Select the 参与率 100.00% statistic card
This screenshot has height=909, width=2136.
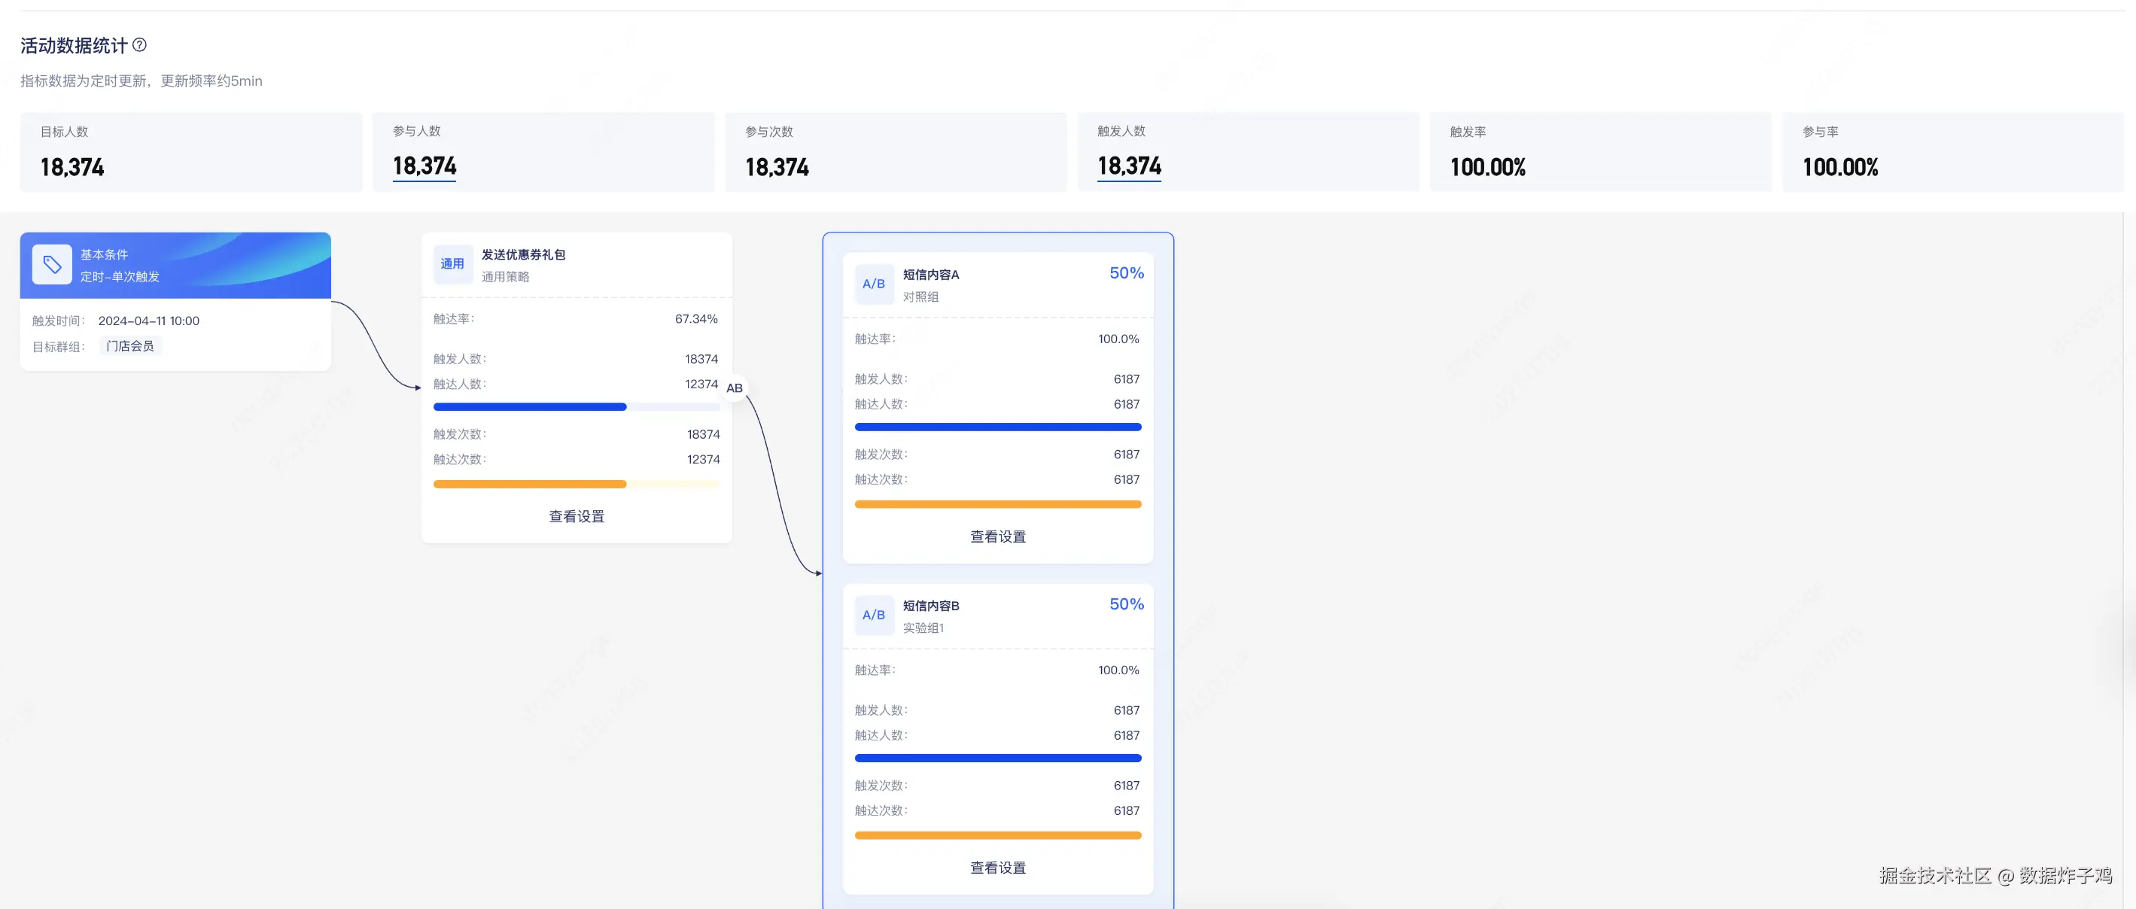pyautogui.click(x=1954, y=153)
